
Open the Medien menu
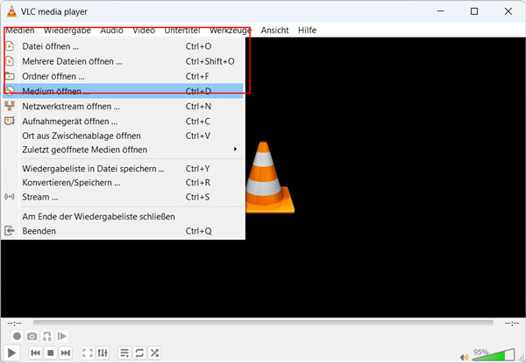[x=20, y=30]
